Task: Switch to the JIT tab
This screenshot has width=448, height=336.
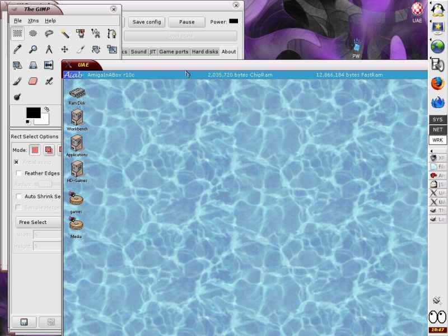Action: [153, 52]
